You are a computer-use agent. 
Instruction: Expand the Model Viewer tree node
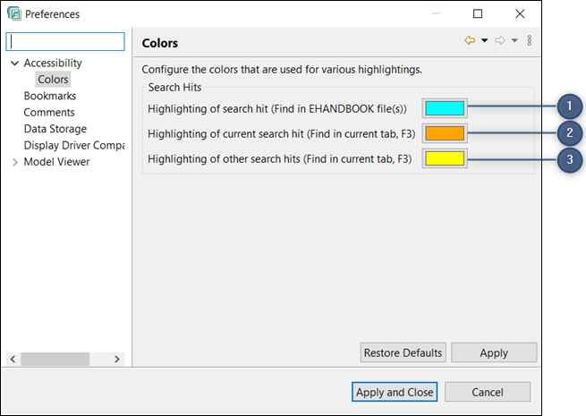pyautogui.click(x=14, y=162)
